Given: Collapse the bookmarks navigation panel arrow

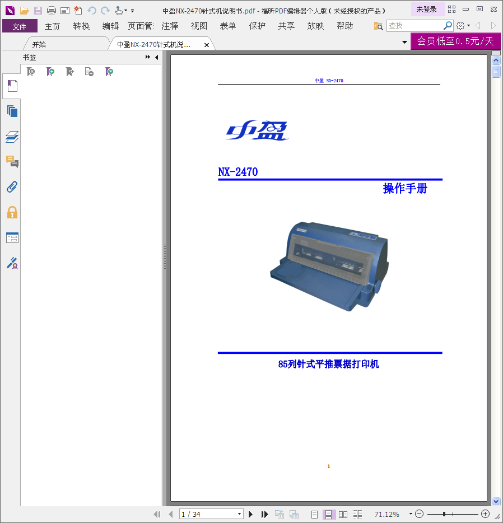Looking at the screenshot, I should pos(157,57).
